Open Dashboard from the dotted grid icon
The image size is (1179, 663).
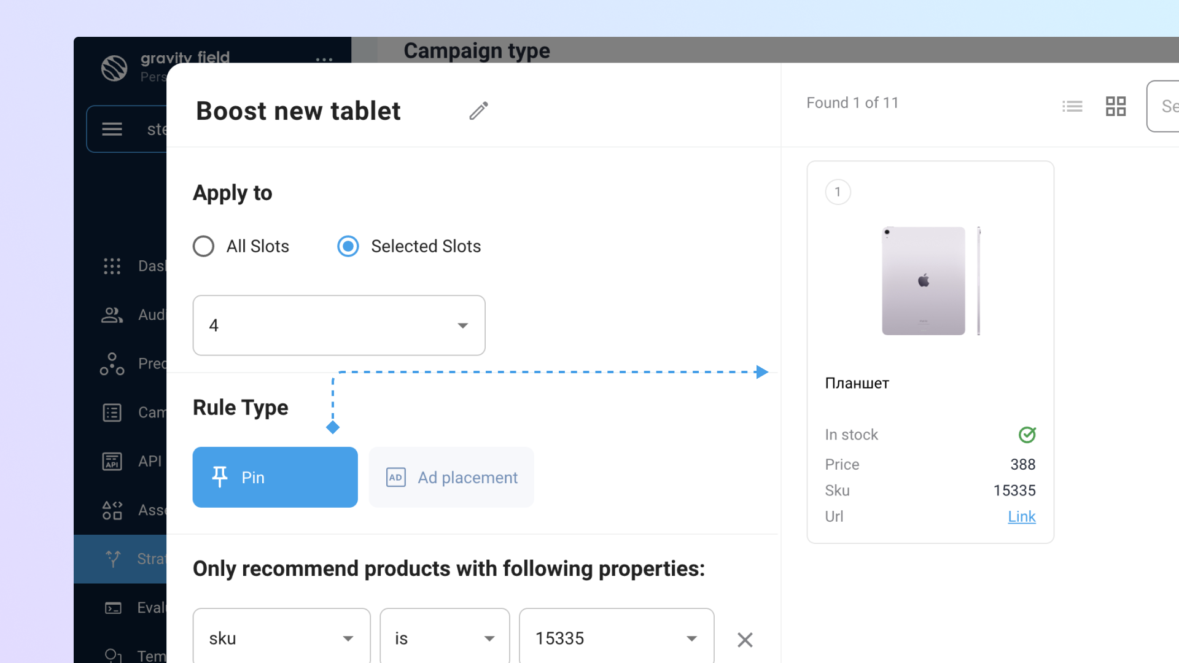coord(112,266)
